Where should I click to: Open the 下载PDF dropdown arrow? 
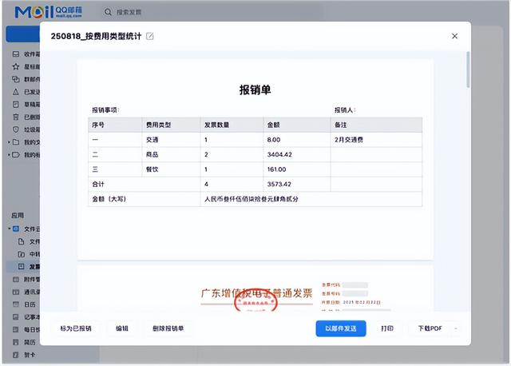456,328
